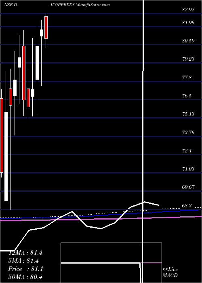Click the 79.23 price axis label

(188, 59)
